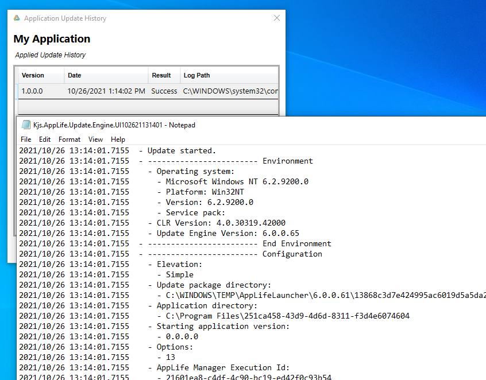Click the 'Application directory:' log line
486x380 pixels.
[x=138, y=306]
